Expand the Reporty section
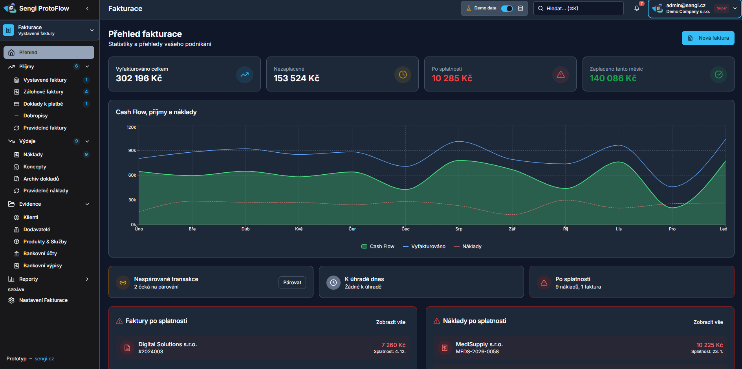The width and height of the screenshot is (742, 369). (87, 279)
